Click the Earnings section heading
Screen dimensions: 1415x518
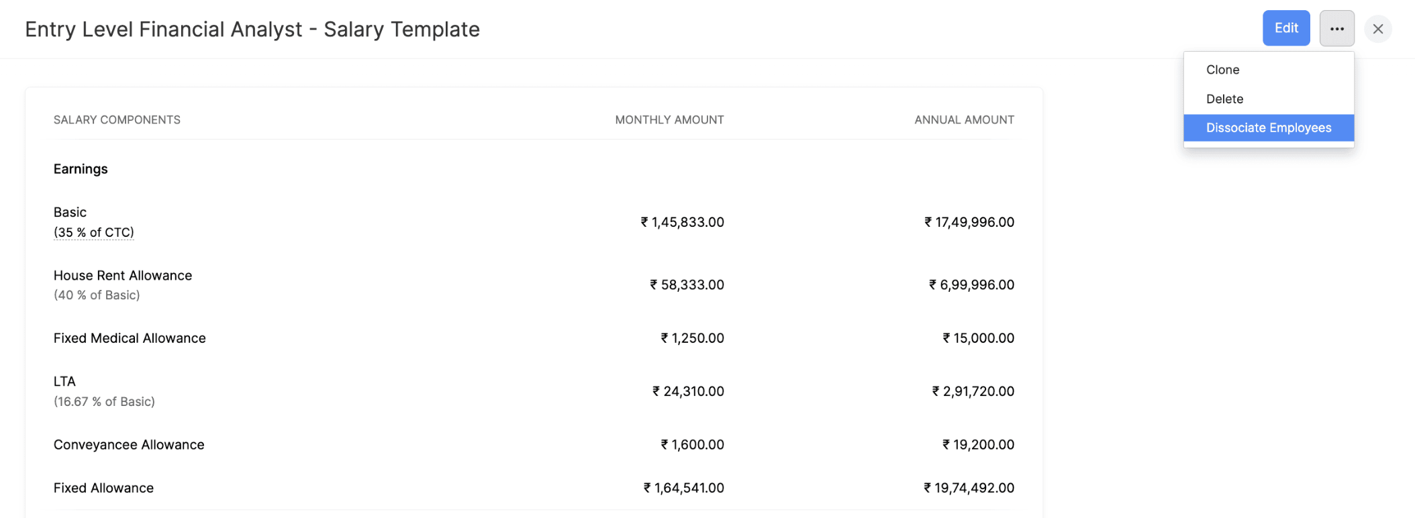pyautogui.click(x=81, y=169)
